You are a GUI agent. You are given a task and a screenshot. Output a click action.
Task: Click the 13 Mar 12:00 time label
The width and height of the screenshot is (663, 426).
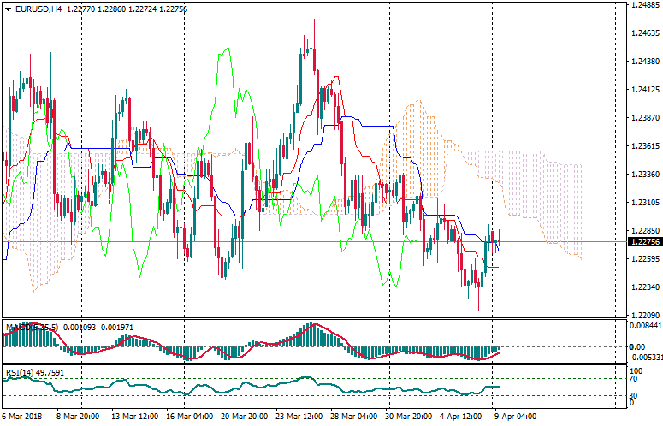[x=131, y=417]
